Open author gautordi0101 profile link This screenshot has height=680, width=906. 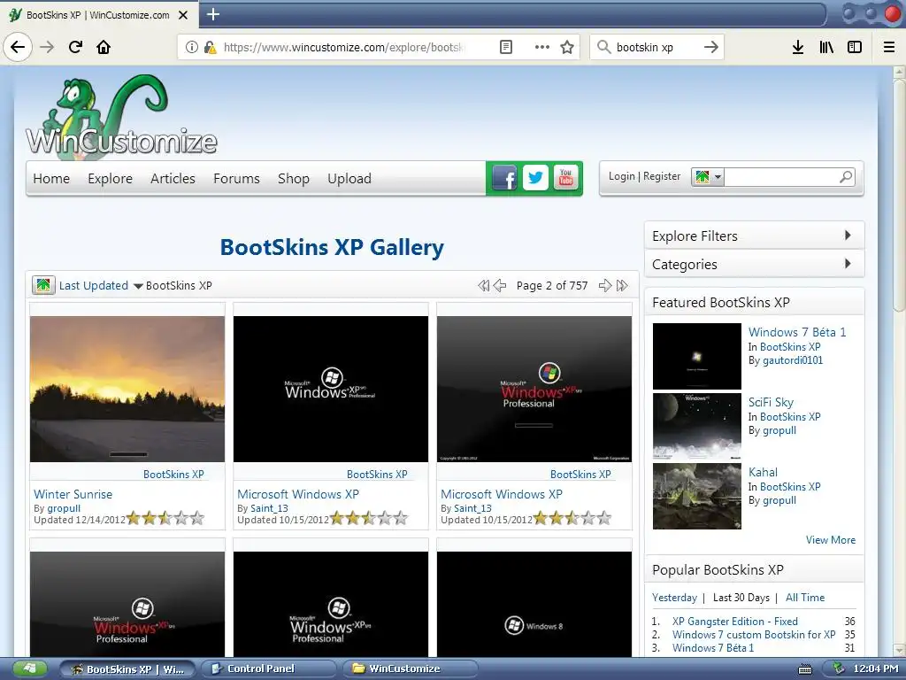[x=793, y=360]
